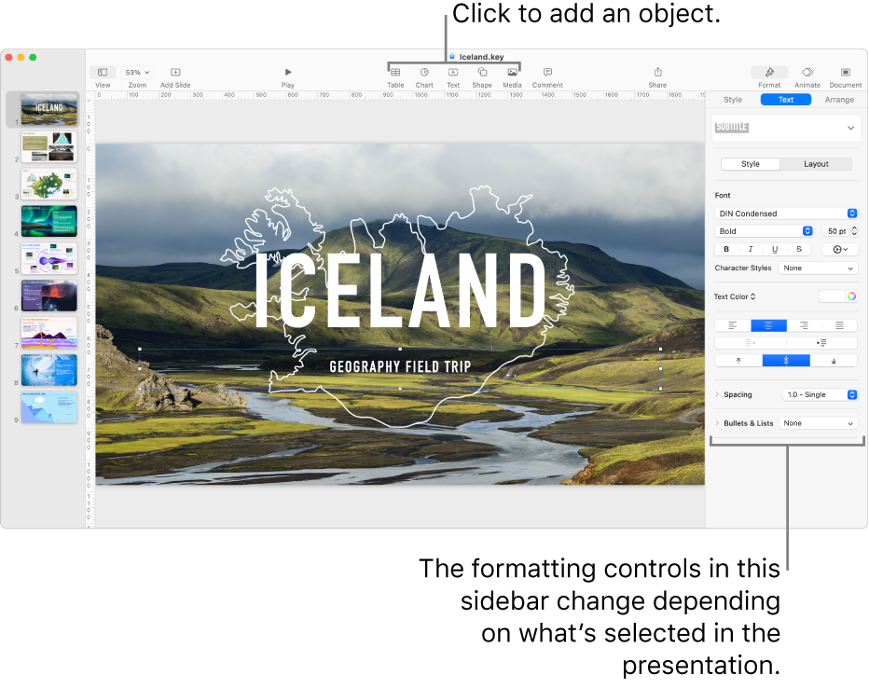The image size is (869, 688).
Task: Click the Share toolbar icon
Action: 657,73
